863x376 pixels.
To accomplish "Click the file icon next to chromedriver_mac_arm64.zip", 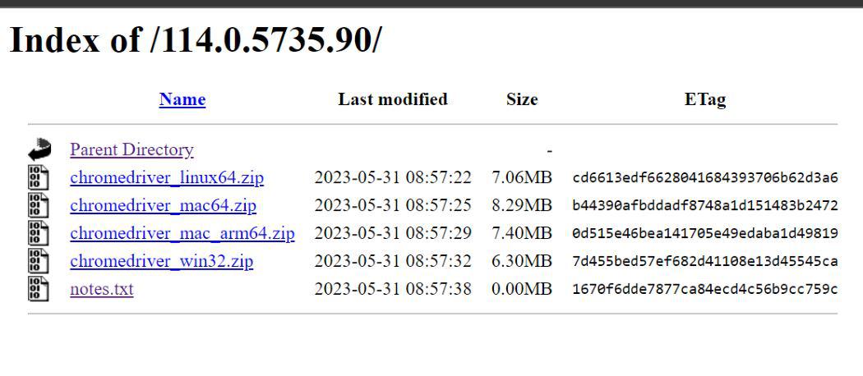I will pyautogui.click(x=39, y=233).
